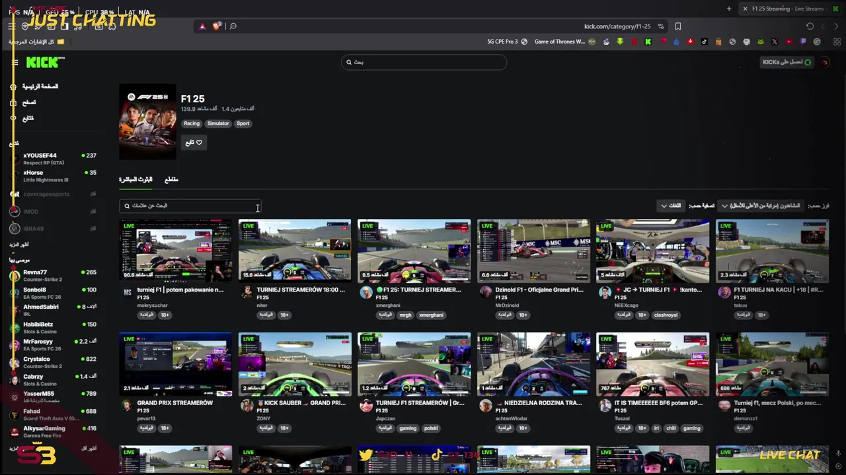The height and width of the screenshot is (475, 846).
Task: Click the polski tag under Japczan stream
Action: click(x=431, y=429)
